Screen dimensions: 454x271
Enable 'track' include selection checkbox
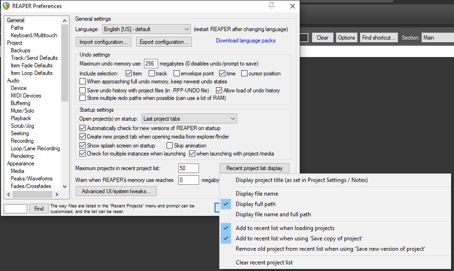(151, 74)
